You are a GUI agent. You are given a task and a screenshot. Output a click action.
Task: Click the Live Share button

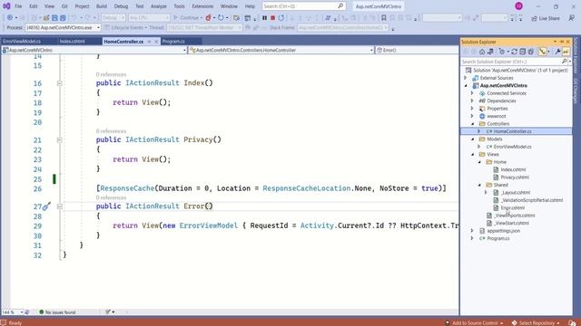point(546,18)
